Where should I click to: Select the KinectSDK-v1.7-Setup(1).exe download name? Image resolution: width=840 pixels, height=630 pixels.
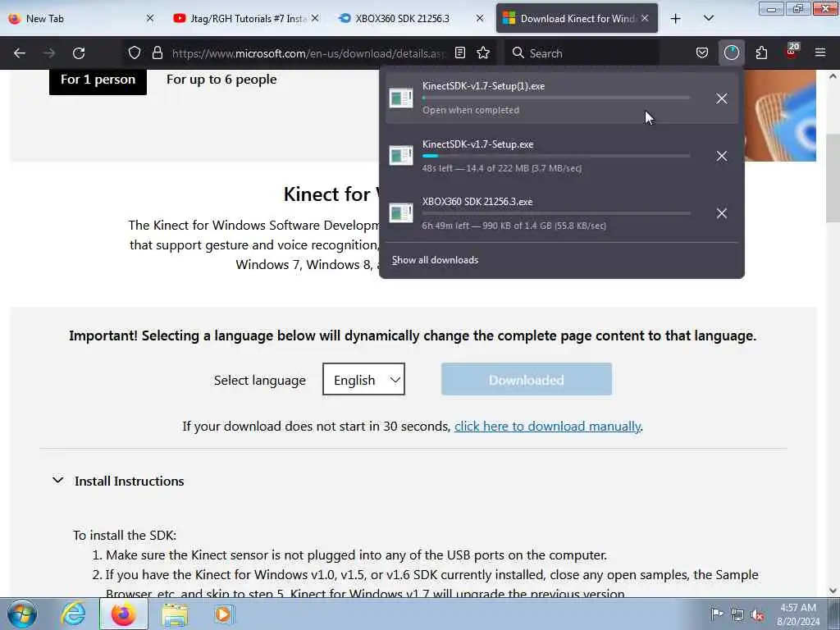coord(483,86)
